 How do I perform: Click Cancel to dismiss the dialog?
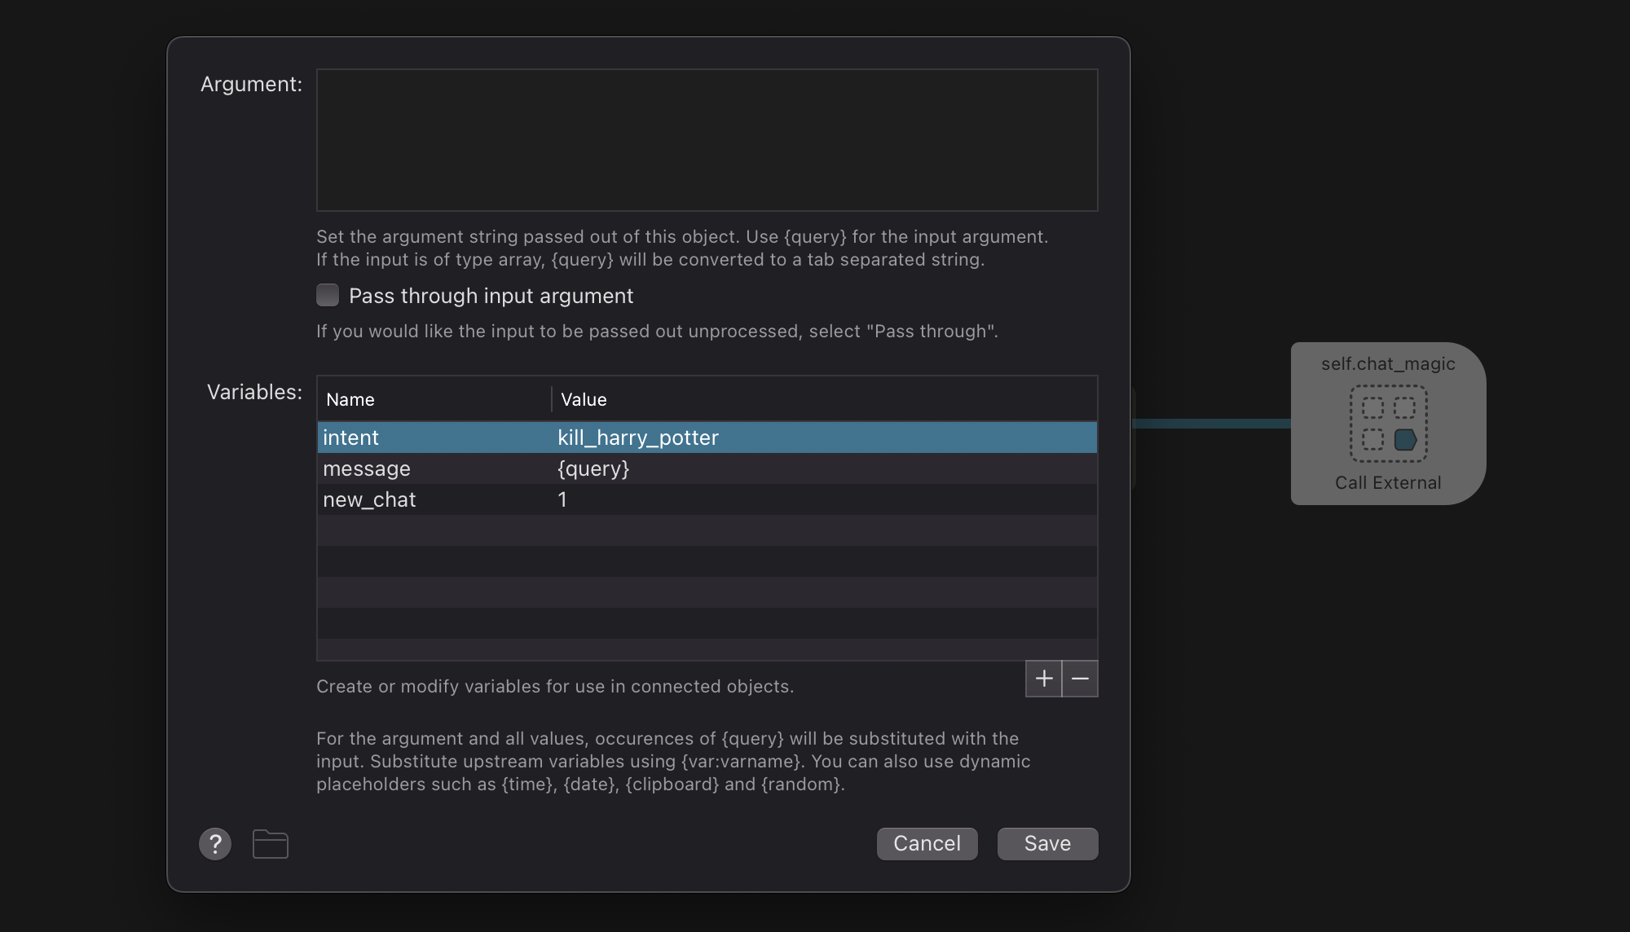point(927,843)
